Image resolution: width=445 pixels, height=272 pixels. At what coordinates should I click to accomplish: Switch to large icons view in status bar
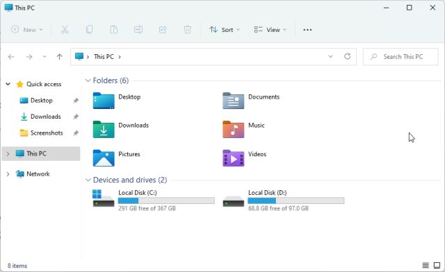click(x=437, y=266)
